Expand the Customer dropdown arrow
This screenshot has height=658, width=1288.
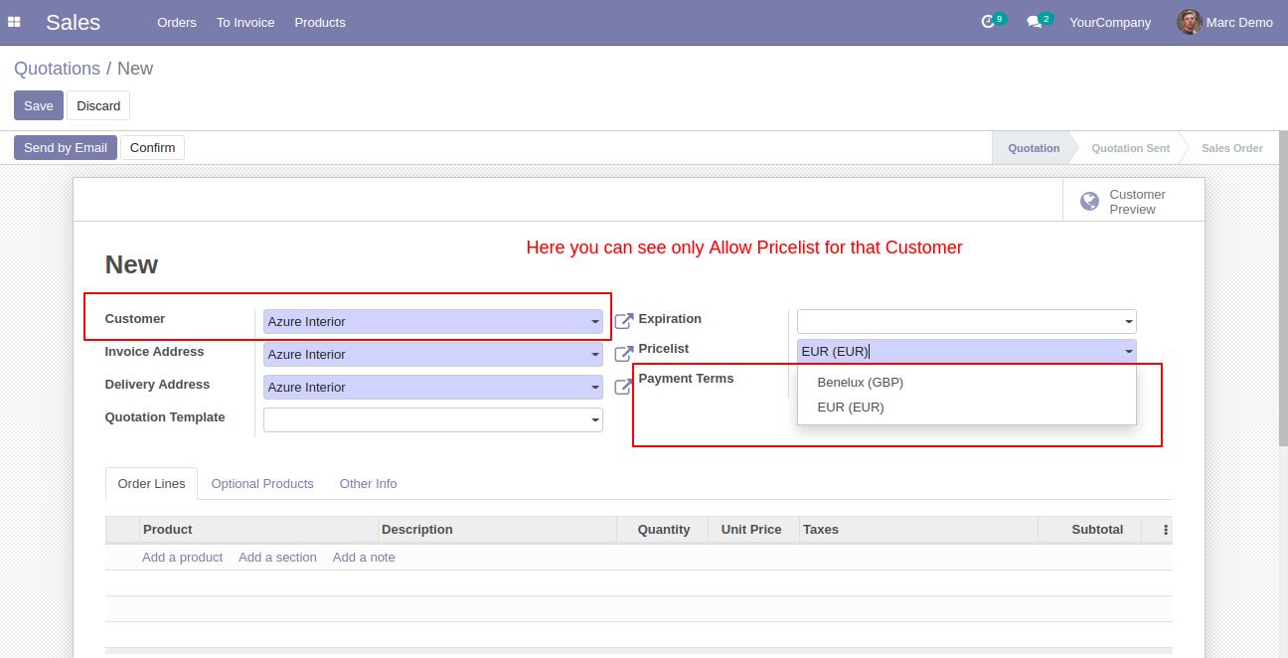[x=594, y=322]
